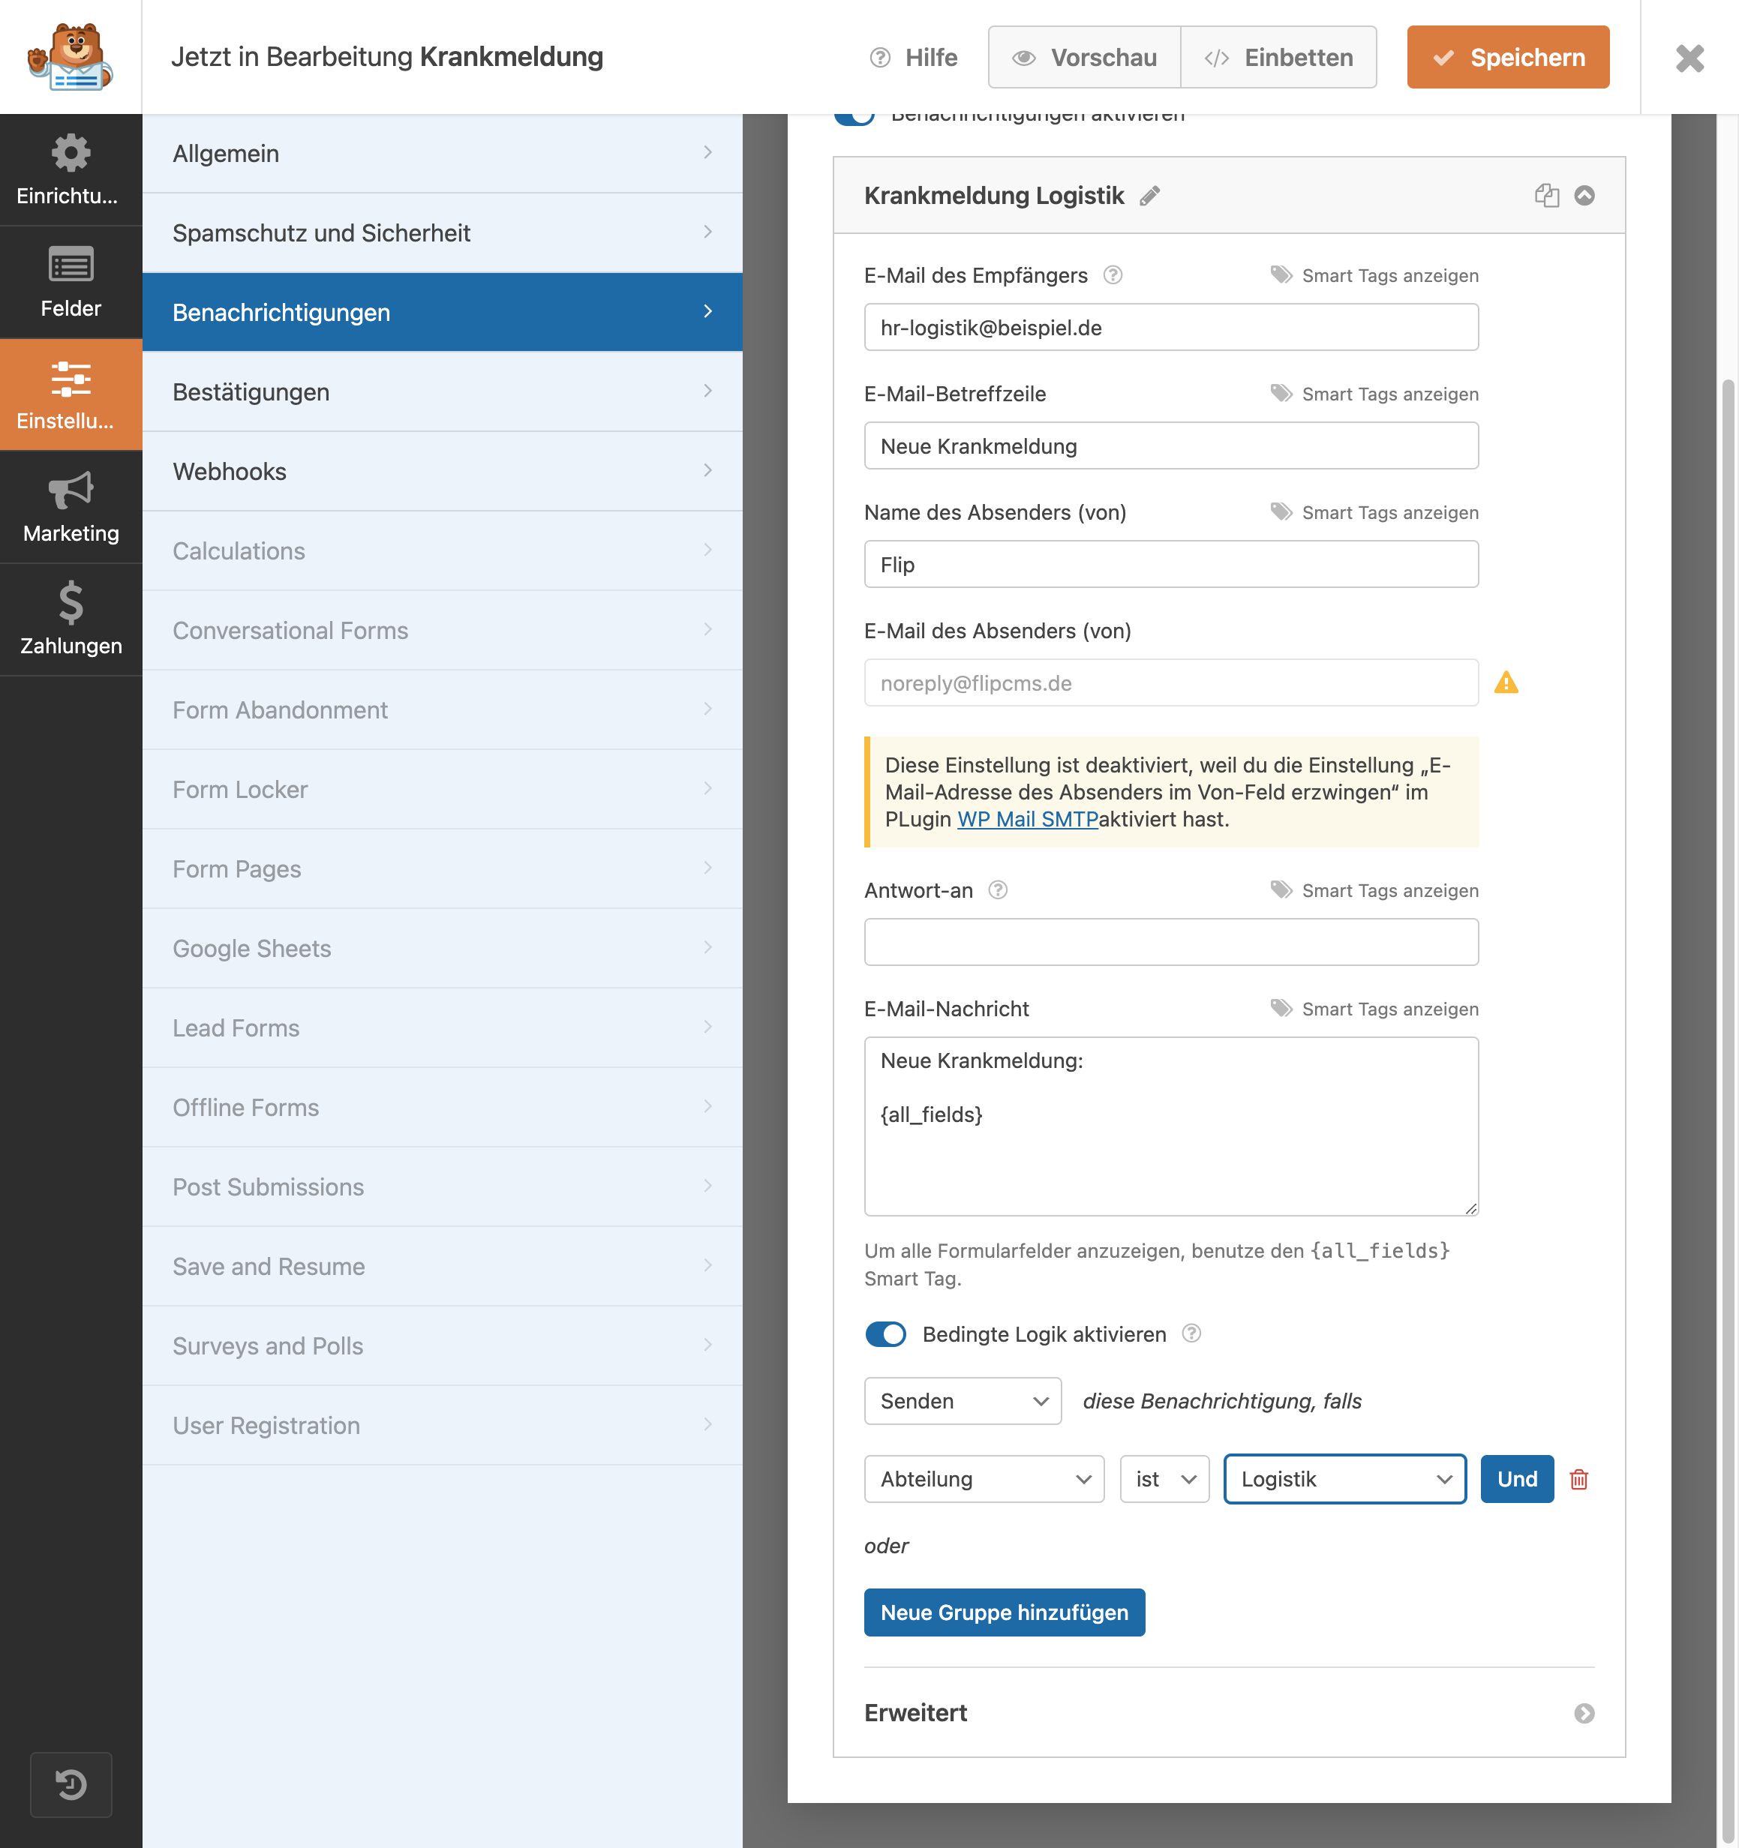Open the Bestätigungen settings section
The height and width of the screenshot is (1848, 1739).
[443, 391]
